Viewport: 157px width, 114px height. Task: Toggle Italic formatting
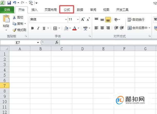click(38, 28)
